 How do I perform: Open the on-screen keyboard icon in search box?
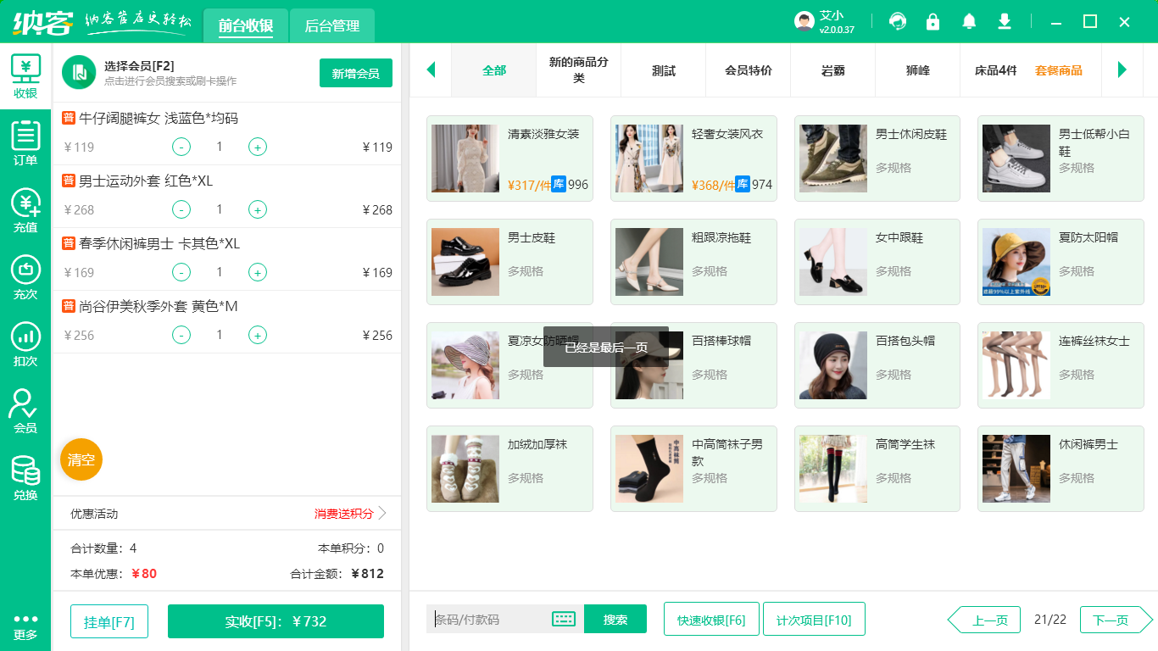click(564, 619)
